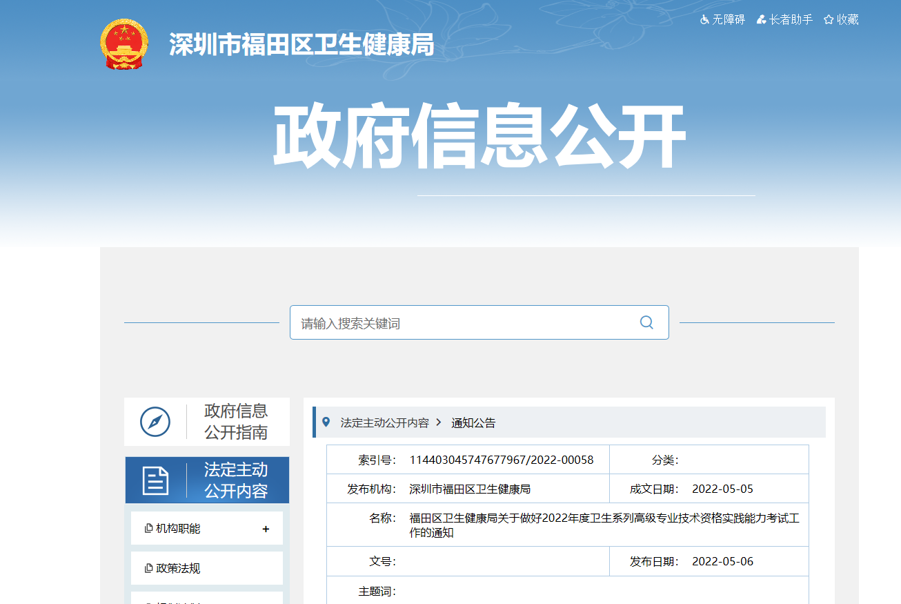Select index number 11440304574767967/2022-00058
This screenshot has height=604, width=901.
pyautogui.click(x=502, y=460)
